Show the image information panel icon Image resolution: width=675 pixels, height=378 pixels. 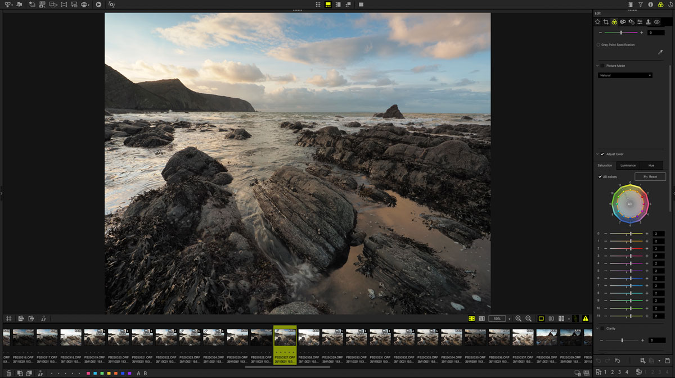(x=650, y=4)
